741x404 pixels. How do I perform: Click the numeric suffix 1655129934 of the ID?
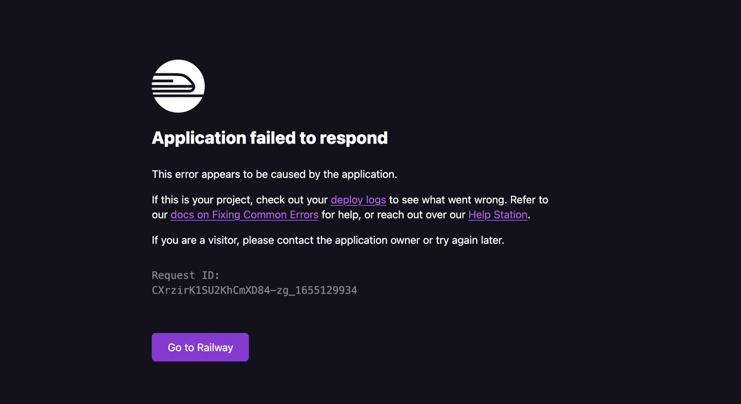[x=326, y=290]
